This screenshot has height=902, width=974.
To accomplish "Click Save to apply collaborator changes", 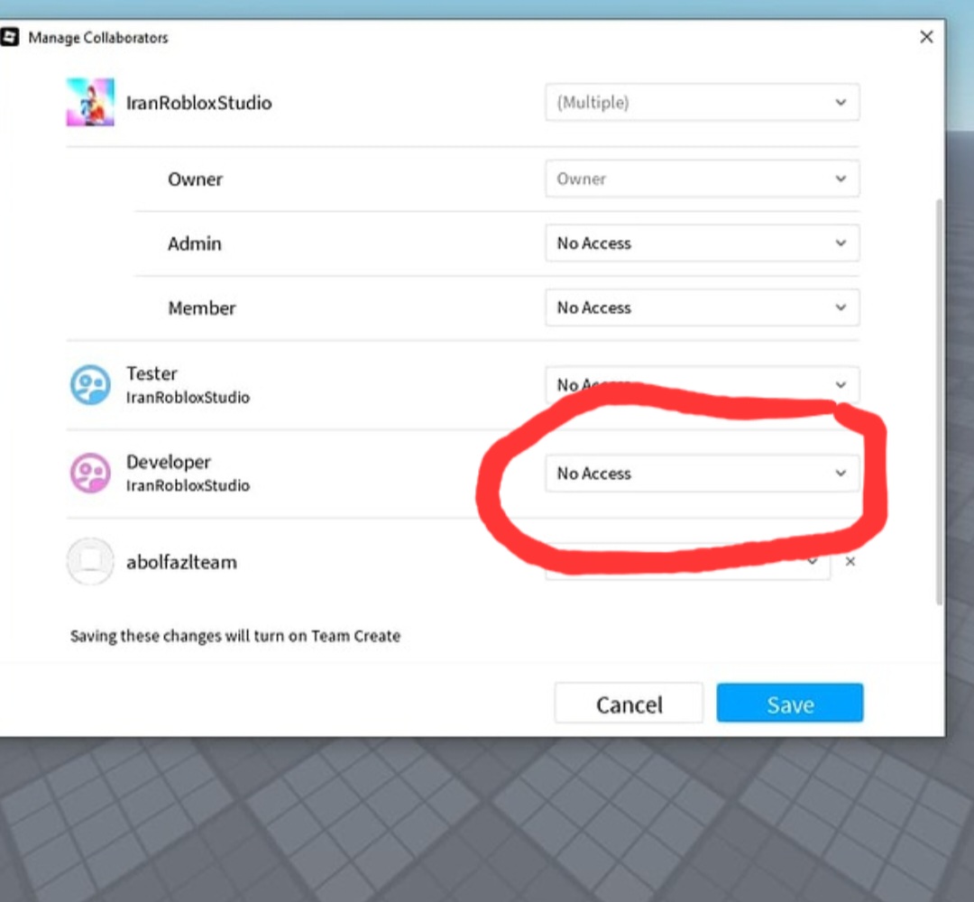I will [x=789, y=704].
